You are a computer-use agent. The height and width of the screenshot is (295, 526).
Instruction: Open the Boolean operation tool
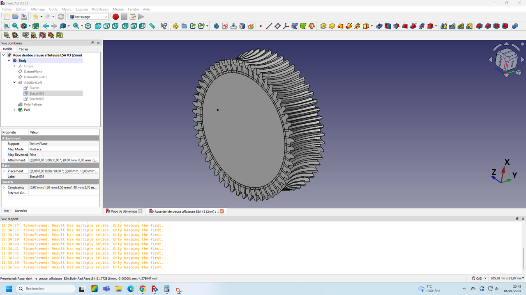[x=515, y=26]
